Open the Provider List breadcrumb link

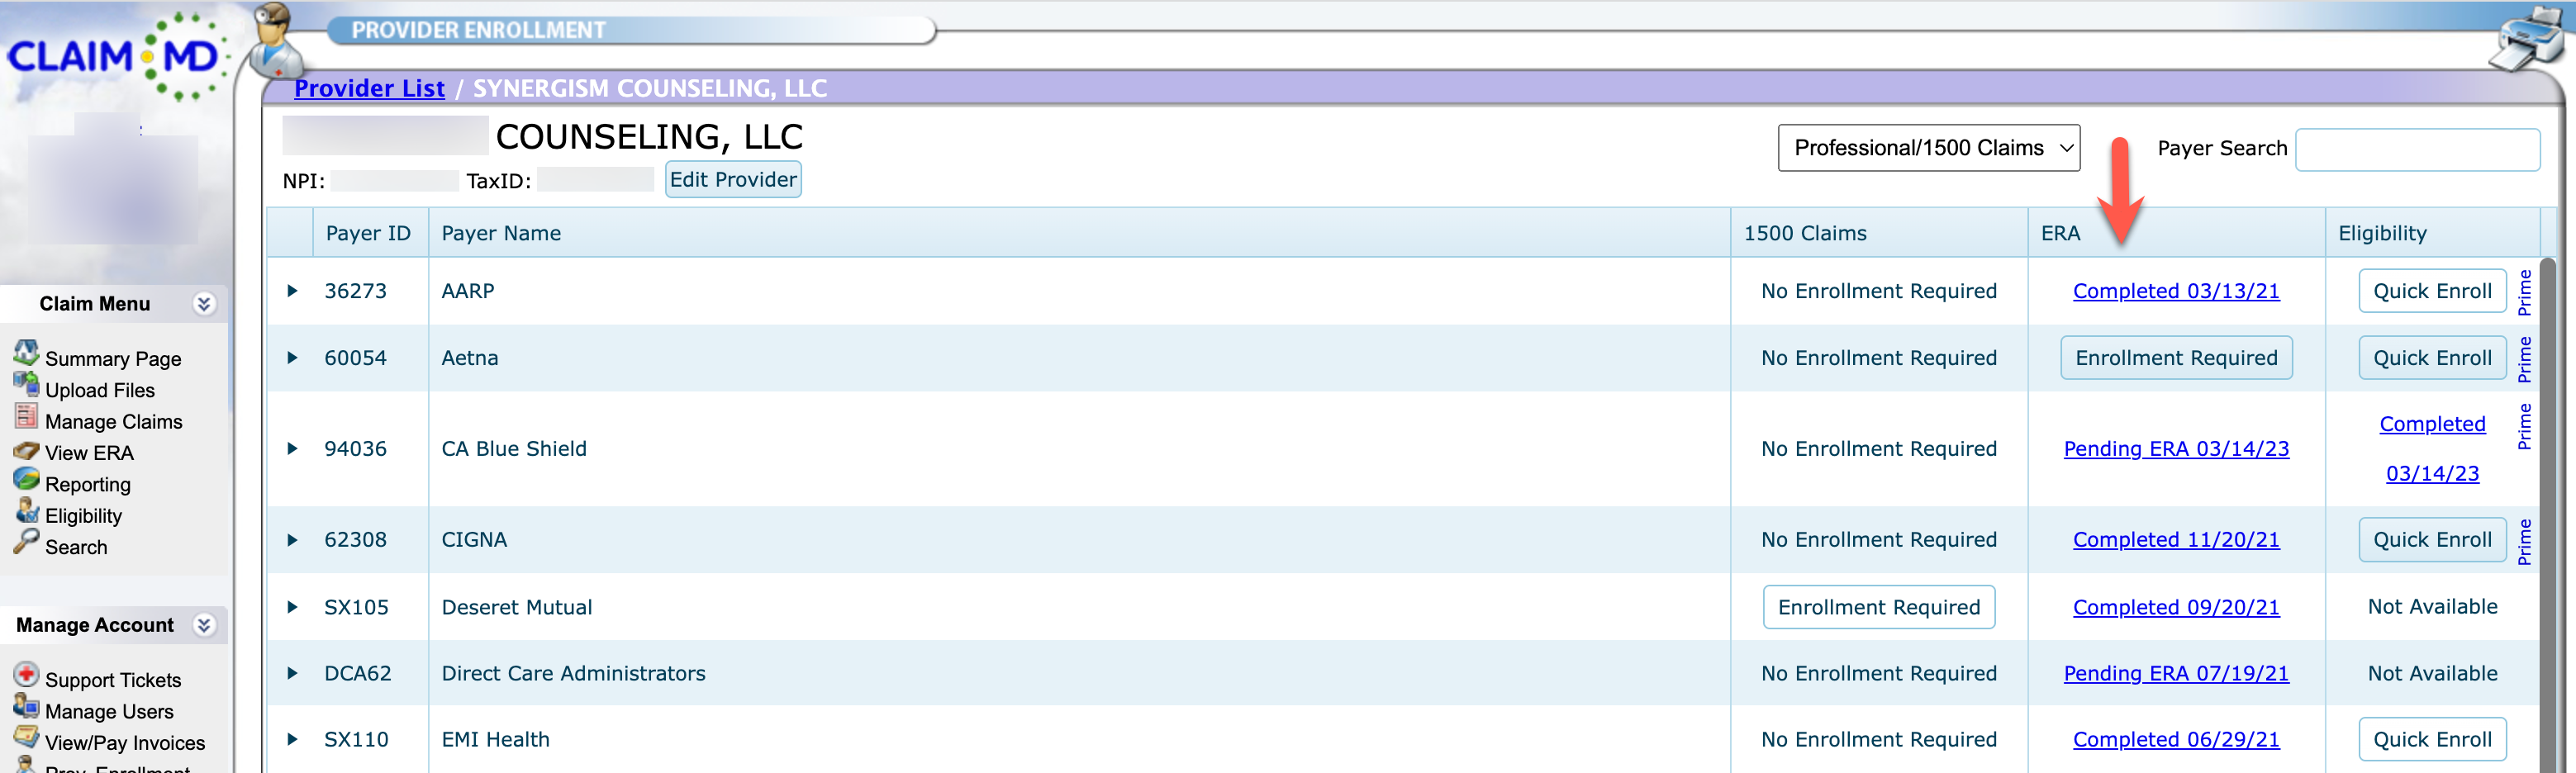pyautogui.click(x=369, y=88)
